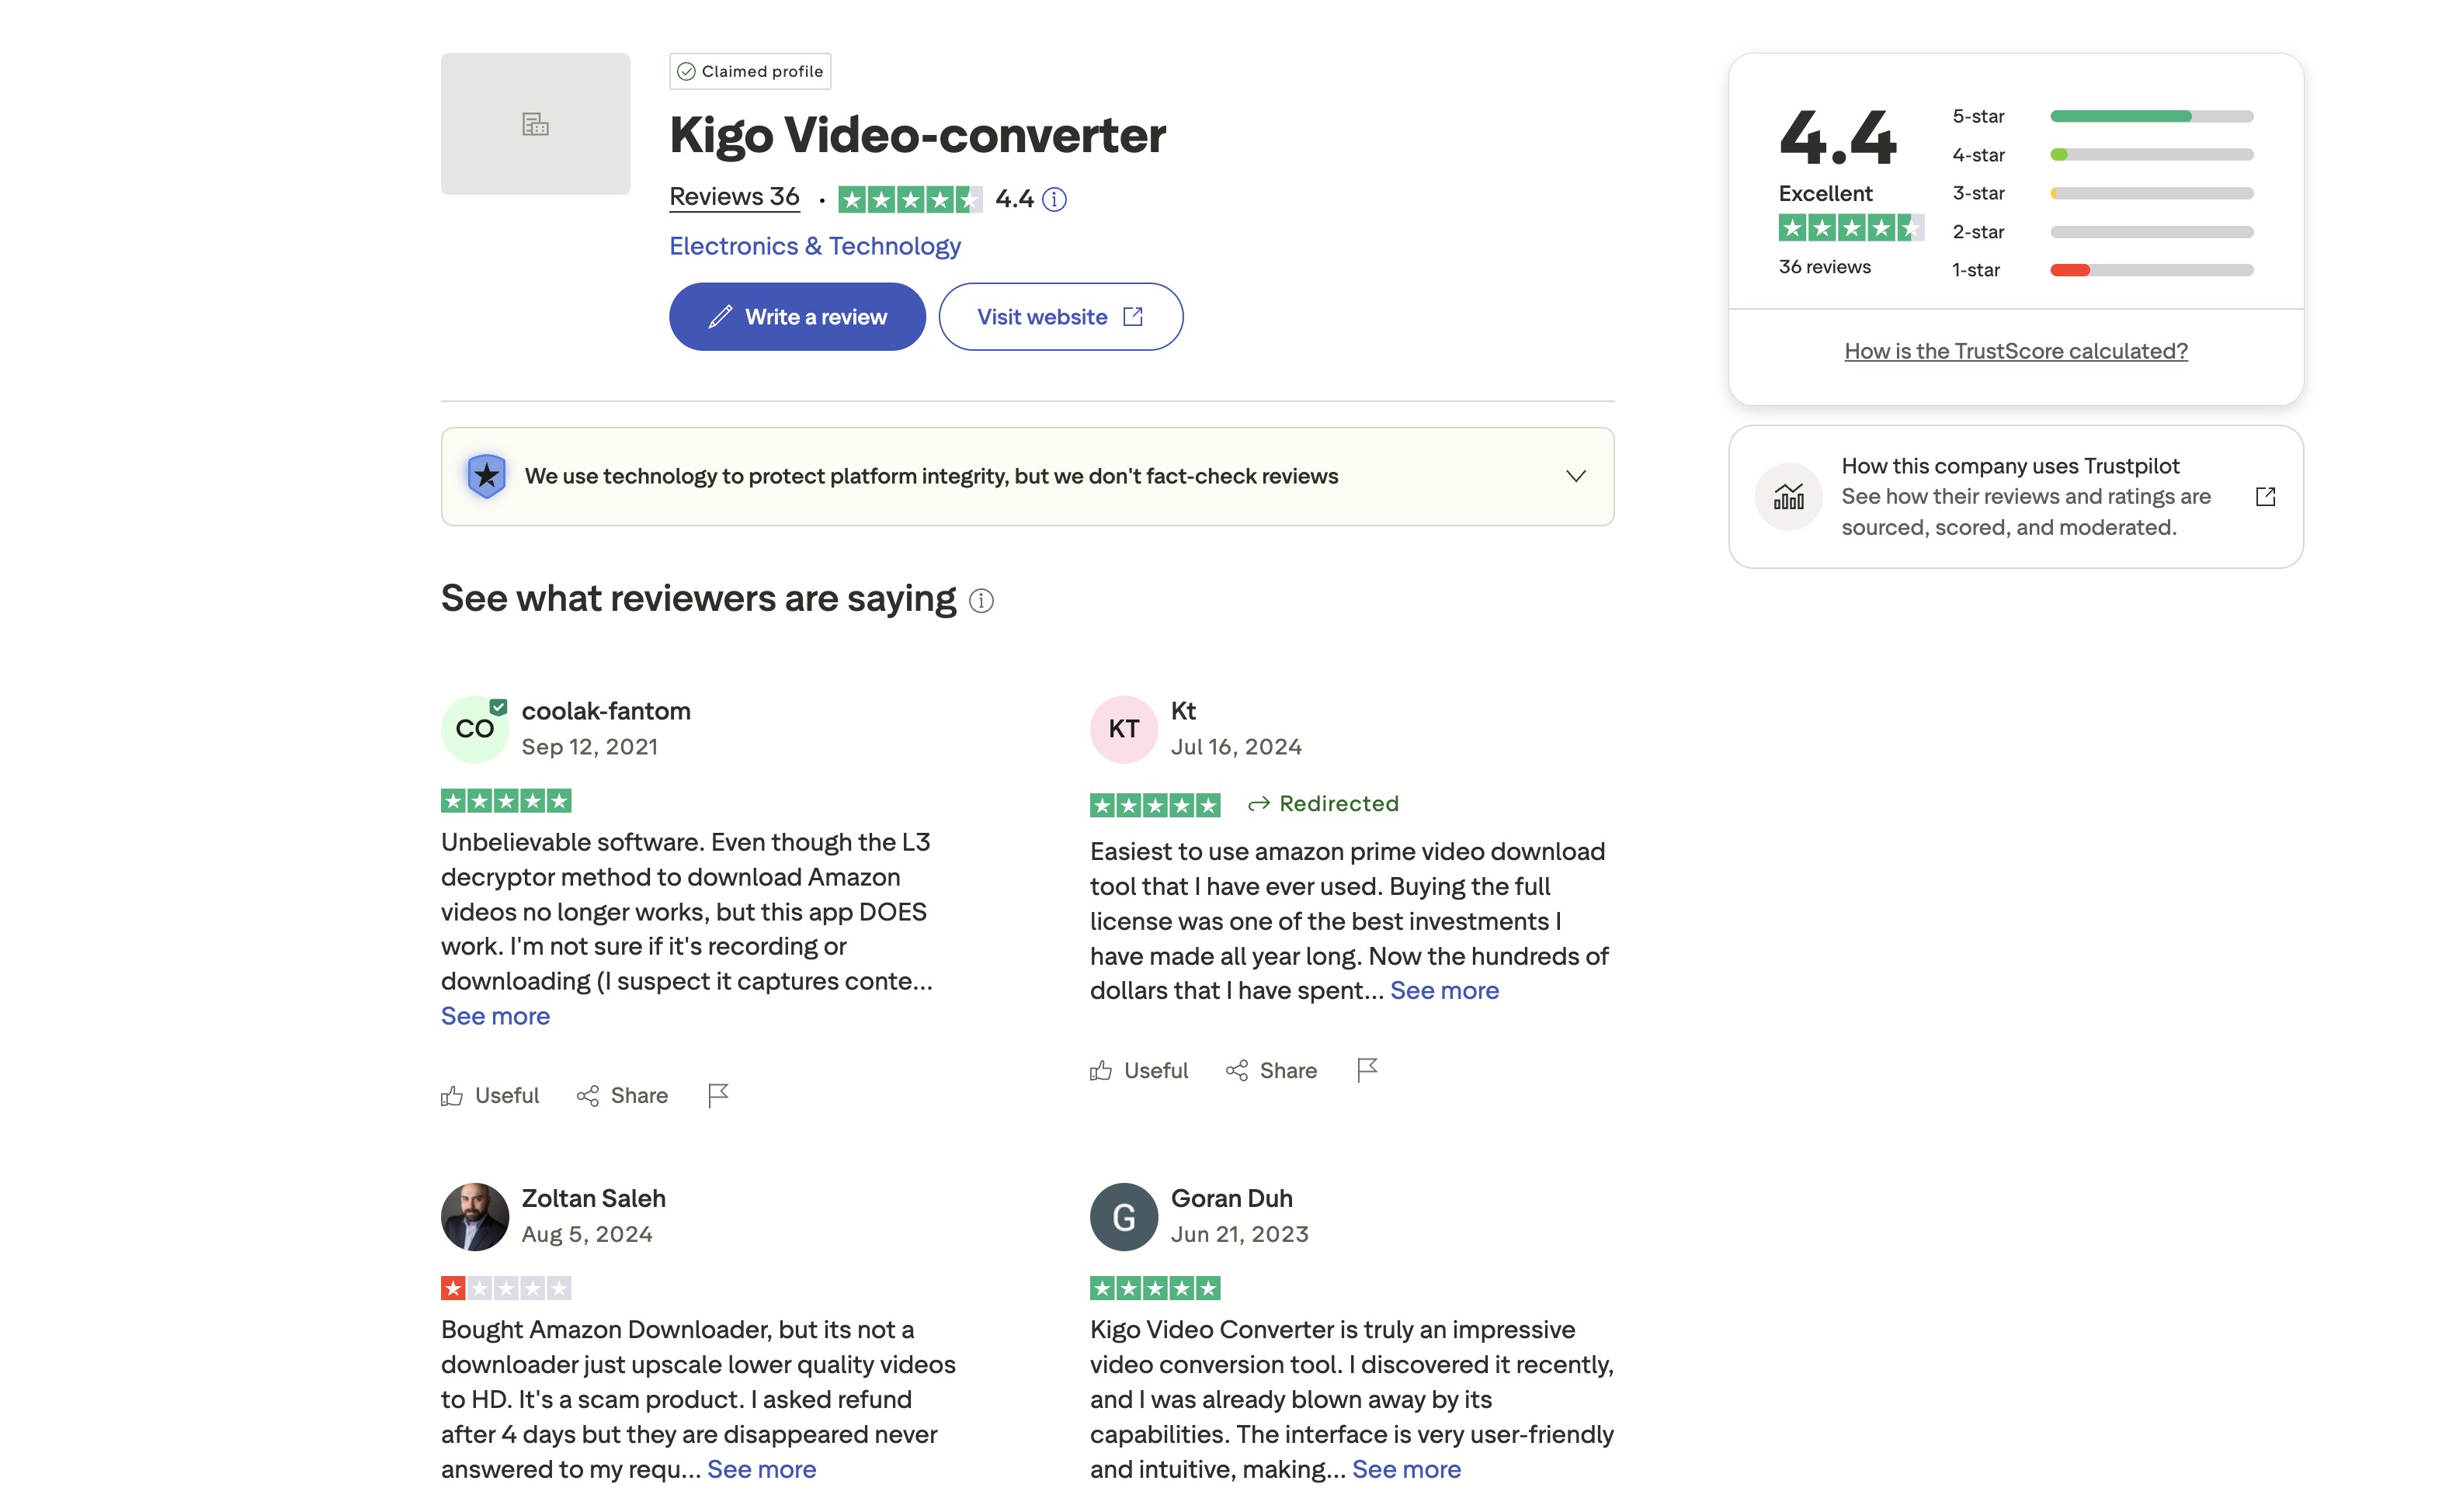2449x1512 pixels.
Task: Open 'How is the TrustScore calculated?' link
Action: (x=2015, y=351)
